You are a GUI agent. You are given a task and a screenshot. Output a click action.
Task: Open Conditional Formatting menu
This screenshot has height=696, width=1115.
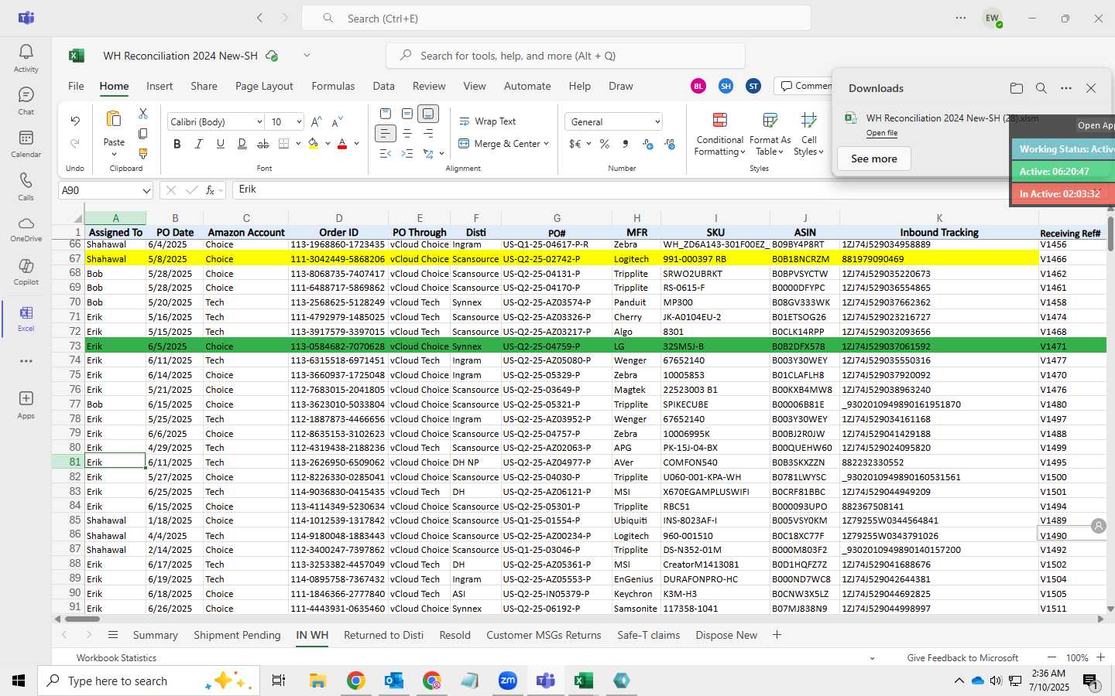(x=719, y=134)
